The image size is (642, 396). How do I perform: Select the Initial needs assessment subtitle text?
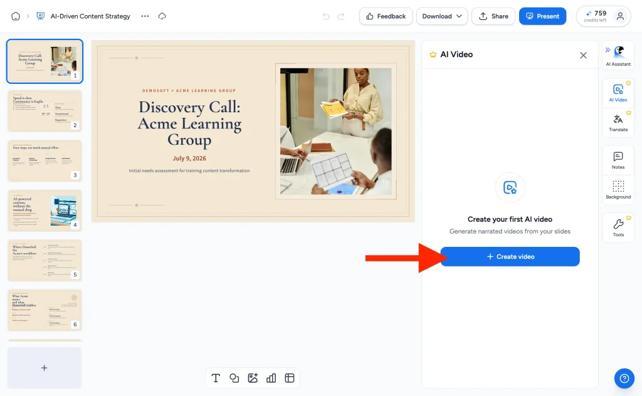coord(189,170)
